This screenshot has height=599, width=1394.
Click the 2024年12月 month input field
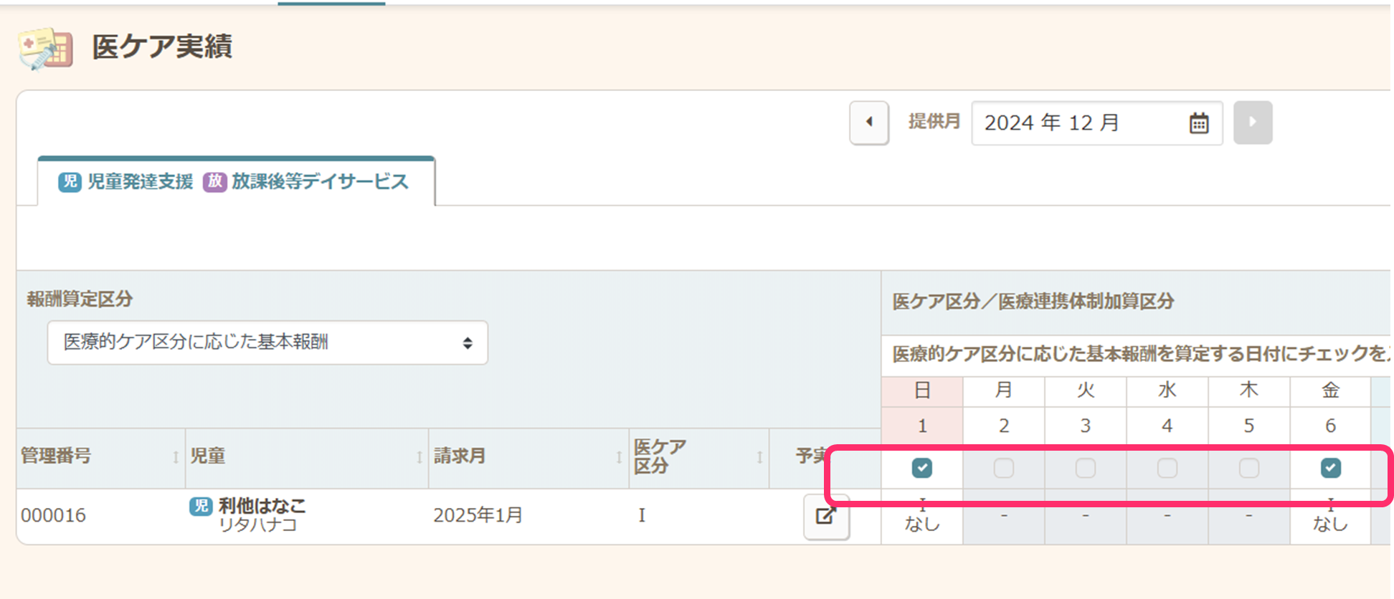pos(1076,123)
